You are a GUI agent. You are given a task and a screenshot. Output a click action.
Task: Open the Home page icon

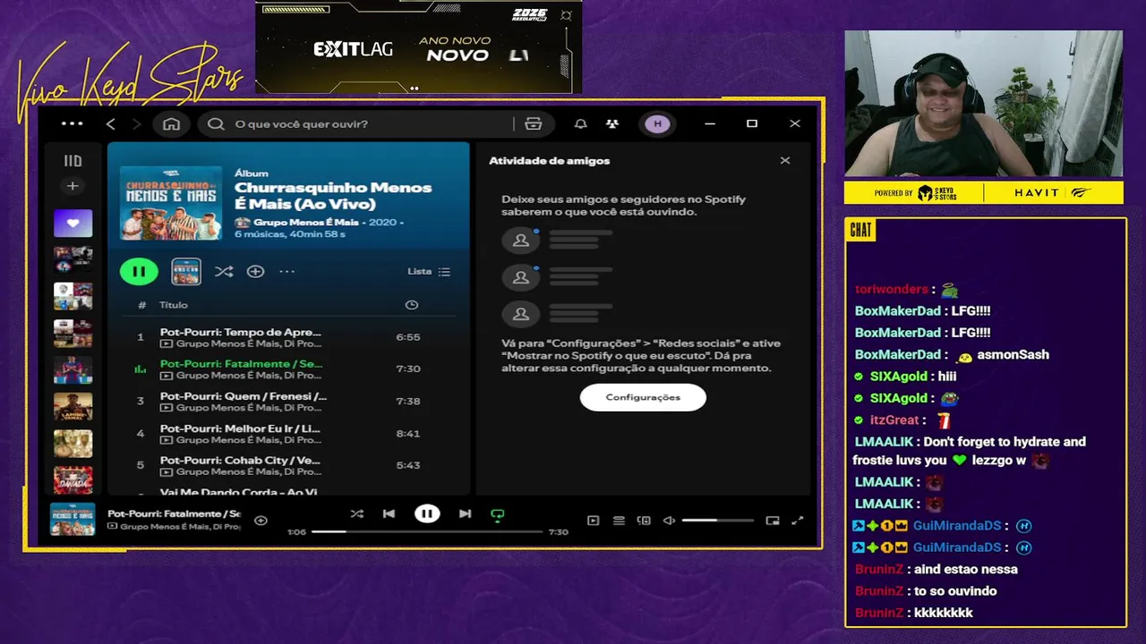point(171,123)
